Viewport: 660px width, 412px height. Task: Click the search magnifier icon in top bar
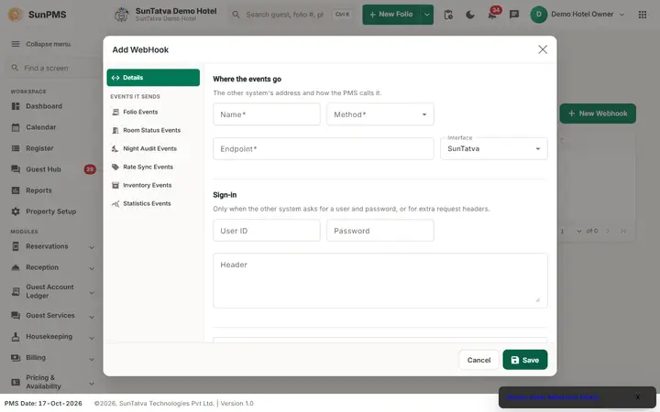point(236,15)
